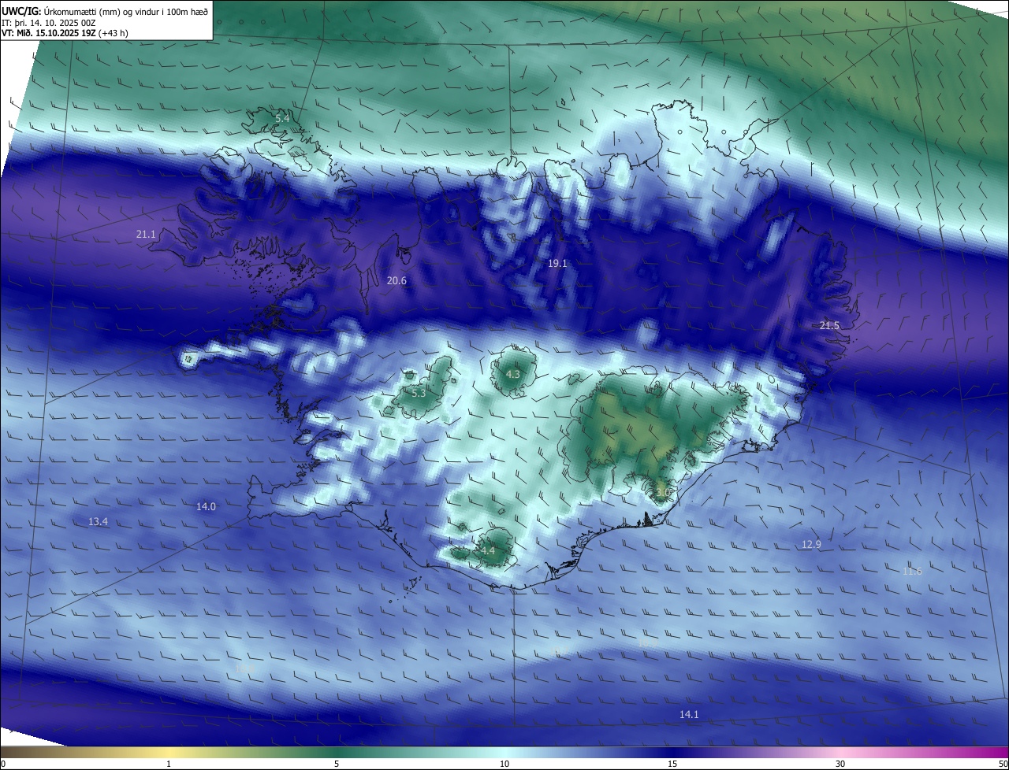Click the 10 tick label on the colorbar
The height and width of the screenshot is (770, 1009).
coord(504,764)
